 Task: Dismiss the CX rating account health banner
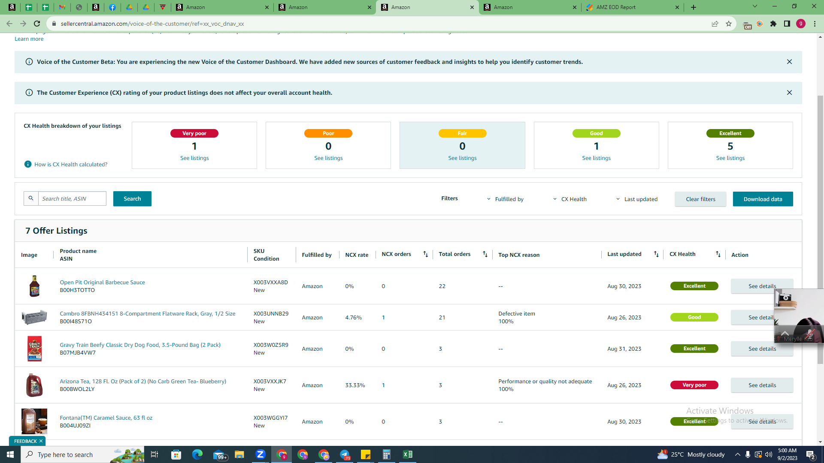click(789, 93)
